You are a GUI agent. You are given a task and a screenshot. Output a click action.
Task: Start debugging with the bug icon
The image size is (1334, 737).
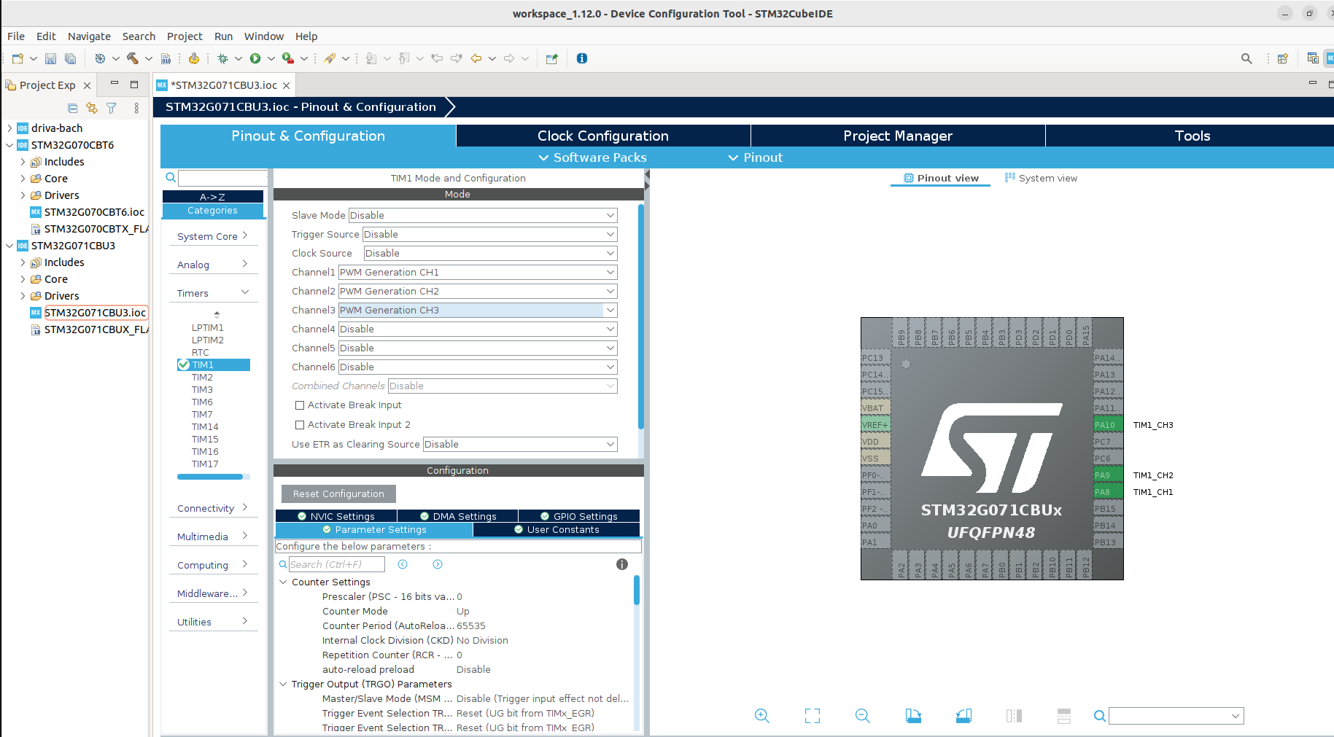coord(223,58)
